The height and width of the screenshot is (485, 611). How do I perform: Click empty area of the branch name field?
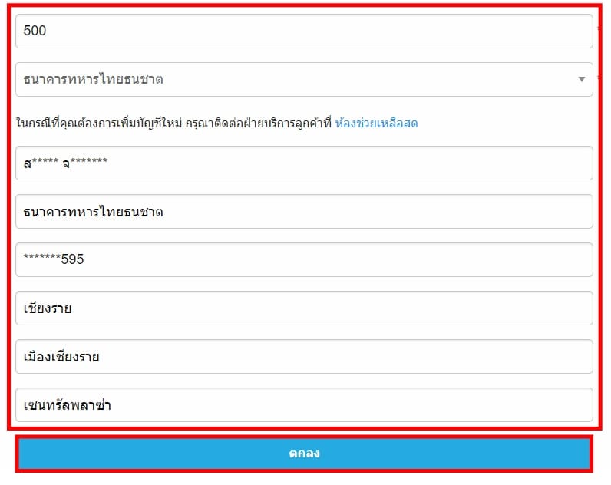tap(351, 404)
